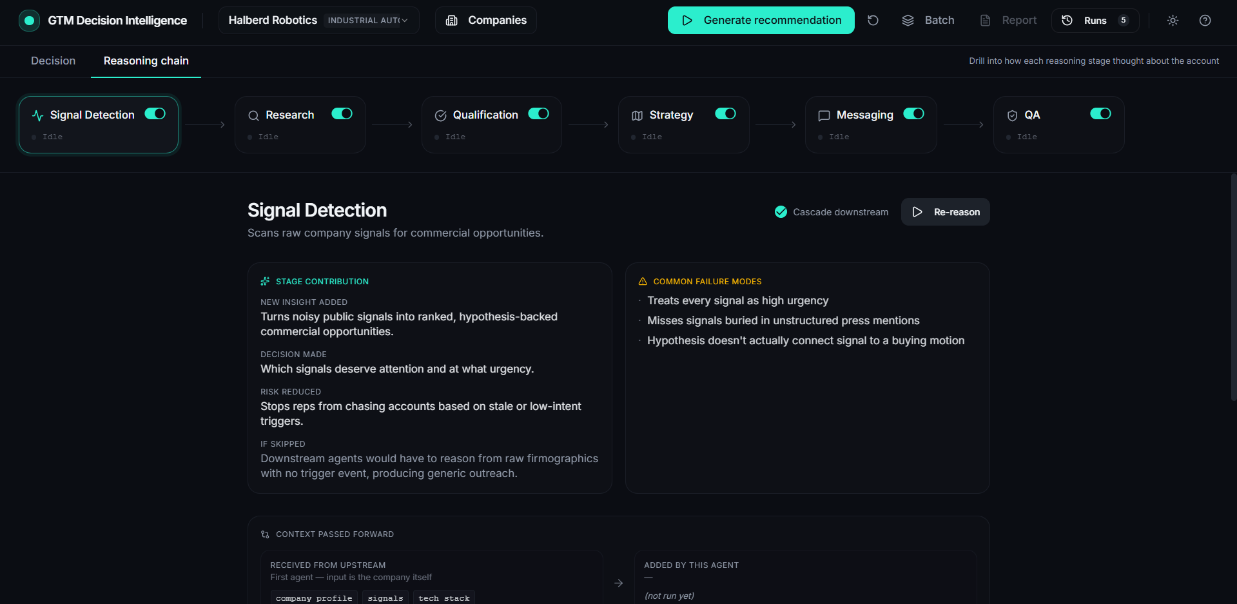Open the help question mark icon
This screenshot has width=1237, height=604.
point(1205,21)
